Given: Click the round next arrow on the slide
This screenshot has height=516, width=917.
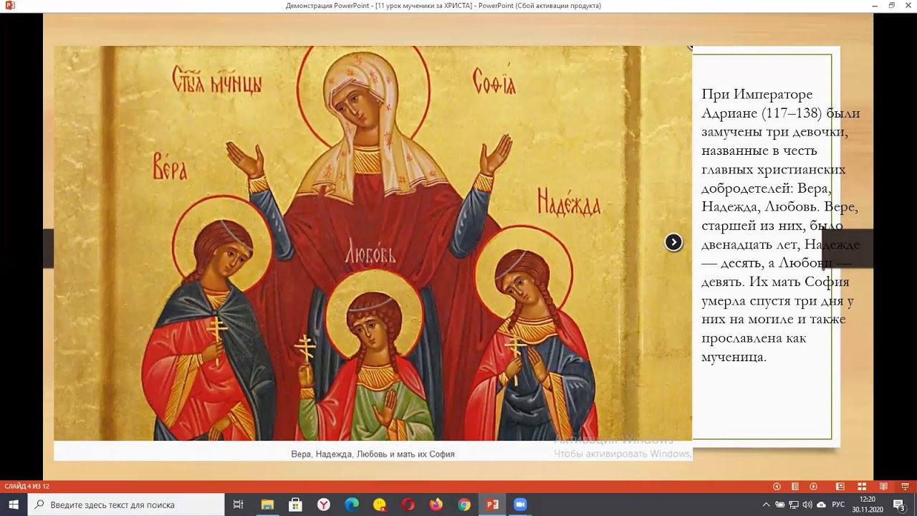Looking at the screenshot, I should point(673,242).
